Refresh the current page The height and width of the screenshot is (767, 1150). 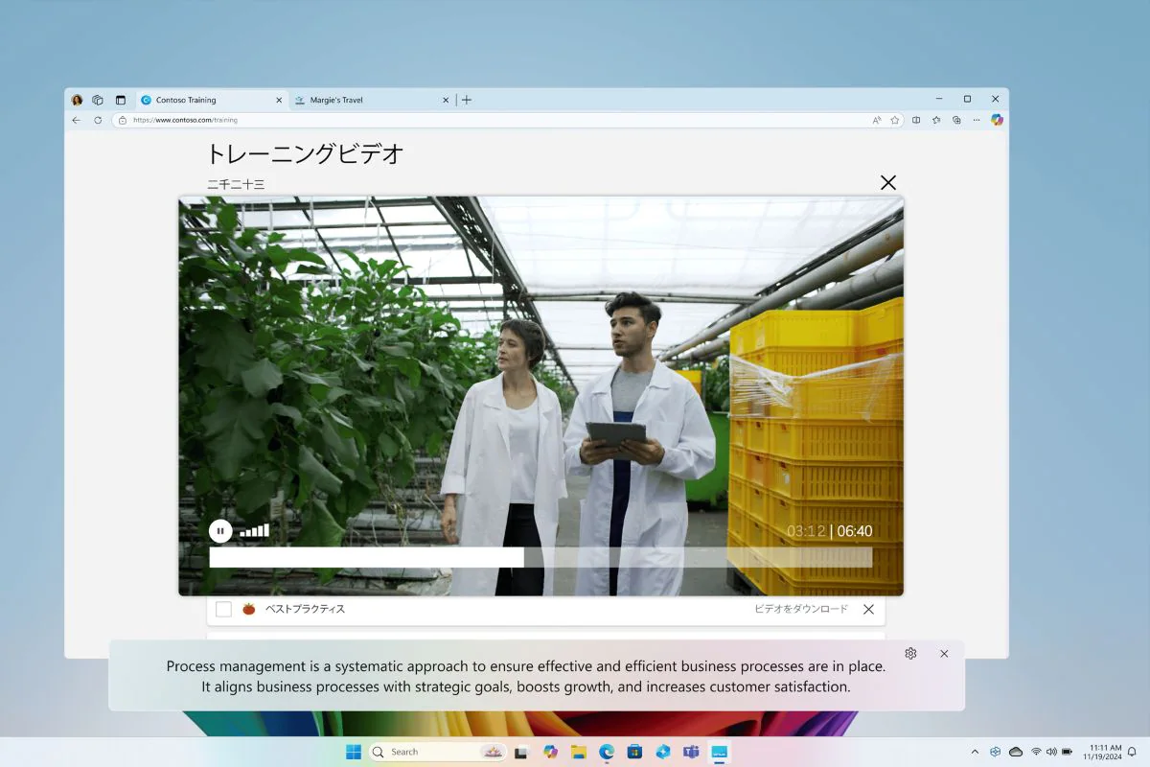tap(98, 120)
